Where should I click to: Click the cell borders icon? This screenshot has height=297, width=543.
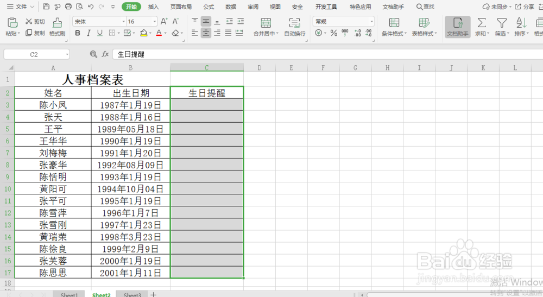pyautogui.click(x=112, y=33)
